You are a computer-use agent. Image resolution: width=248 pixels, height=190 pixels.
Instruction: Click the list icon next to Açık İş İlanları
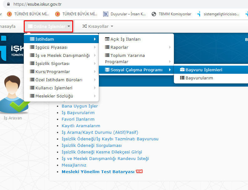click(x=107, y=39)
